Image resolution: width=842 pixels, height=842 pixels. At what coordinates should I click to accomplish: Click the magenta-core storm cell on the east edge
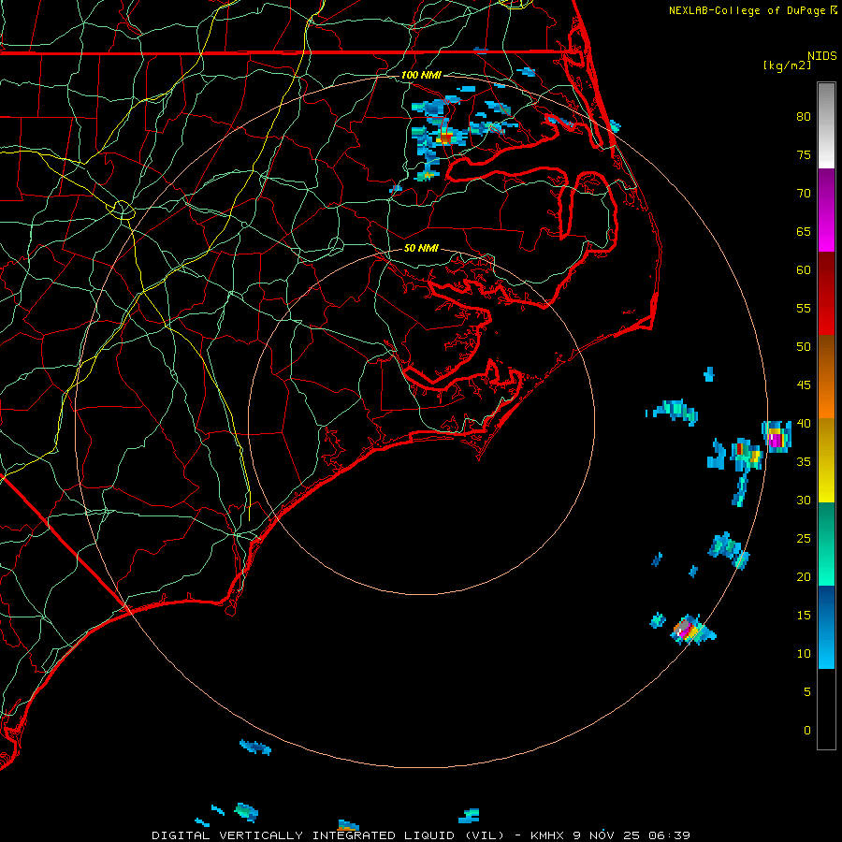coord(776,437)
